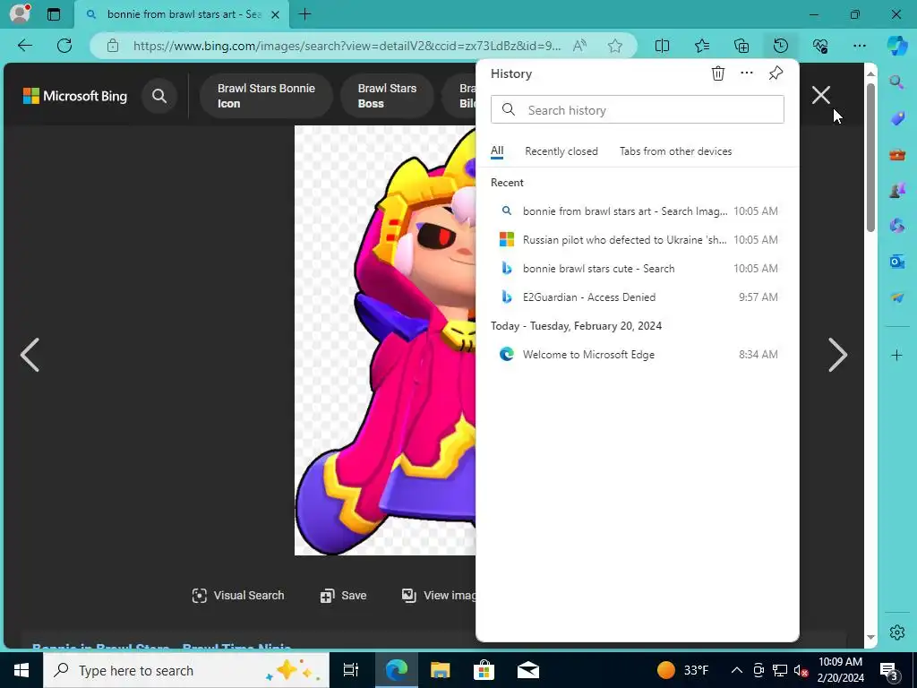
Task: Open E2Guardian - Access Denied history entry
Action: [638, 297]
